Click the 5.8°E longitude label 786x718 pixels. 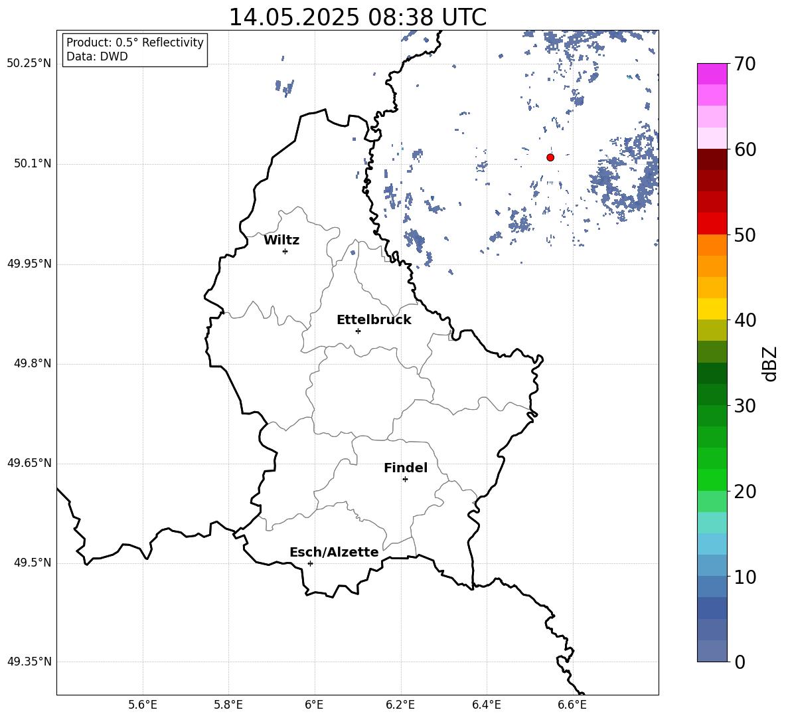point(228,705)
